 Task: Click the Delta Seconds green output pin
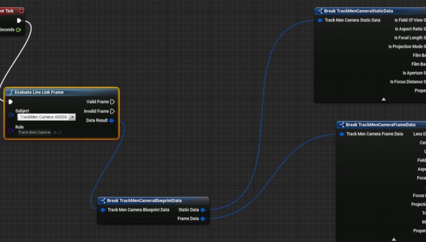coord(18,30)
